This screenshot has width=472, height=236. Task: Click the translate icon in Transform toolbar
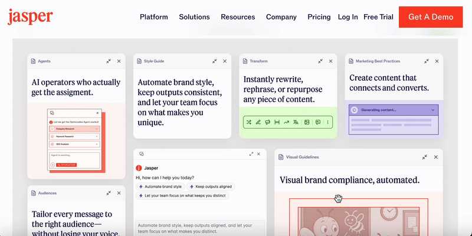point(296,122)
